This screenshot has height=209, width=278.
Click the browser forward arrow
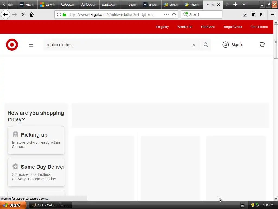click(x=14, y=14)
